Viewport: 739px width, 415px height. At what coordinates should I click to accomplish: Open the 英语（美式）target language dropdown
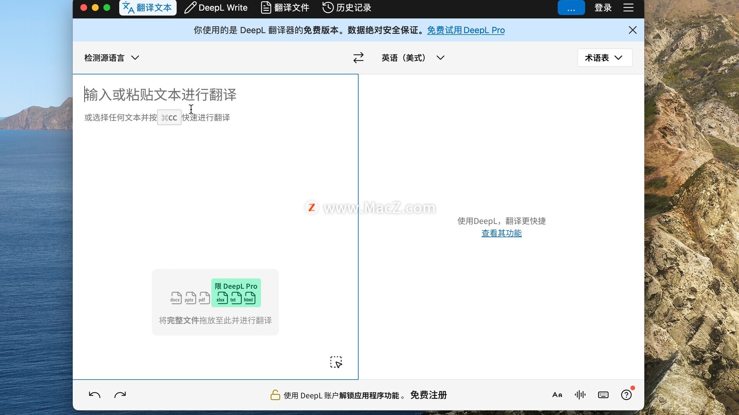[413, 58]
